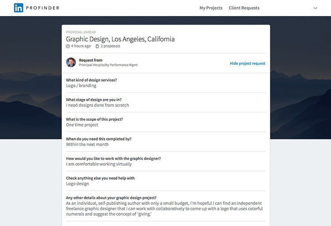Click the "Within the next month" deadline answer
The width and height of the screenshot is (331, 226).
point(87,144)
